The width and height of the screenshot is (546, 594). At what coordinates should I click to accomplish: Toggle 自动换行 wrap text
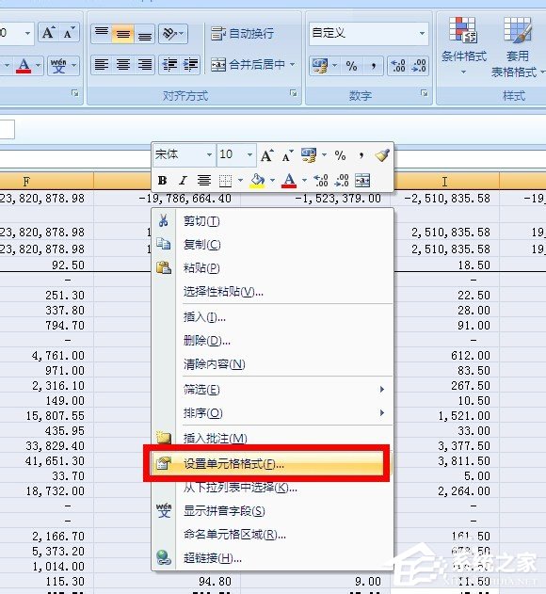(242, 33)
